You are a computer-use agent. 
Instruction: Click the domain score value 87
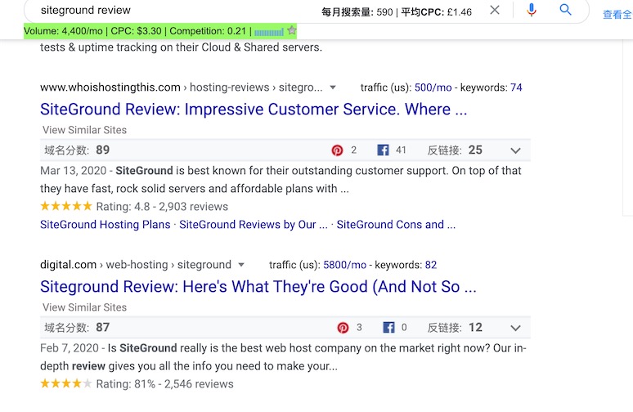click(102, 327)
